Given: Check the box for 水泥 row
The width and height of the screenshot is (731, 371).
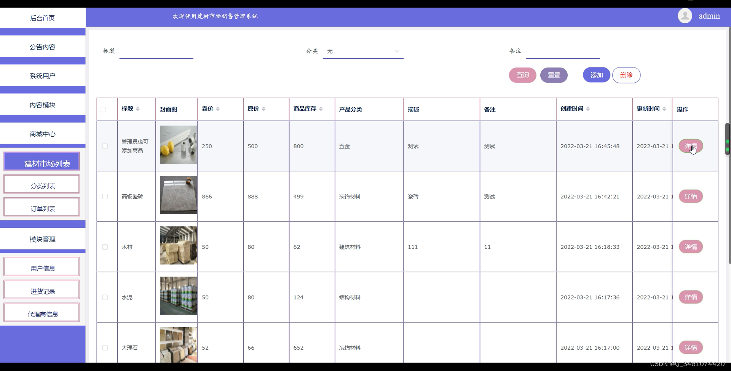Looking at the screenshot, I should (105, 297).
